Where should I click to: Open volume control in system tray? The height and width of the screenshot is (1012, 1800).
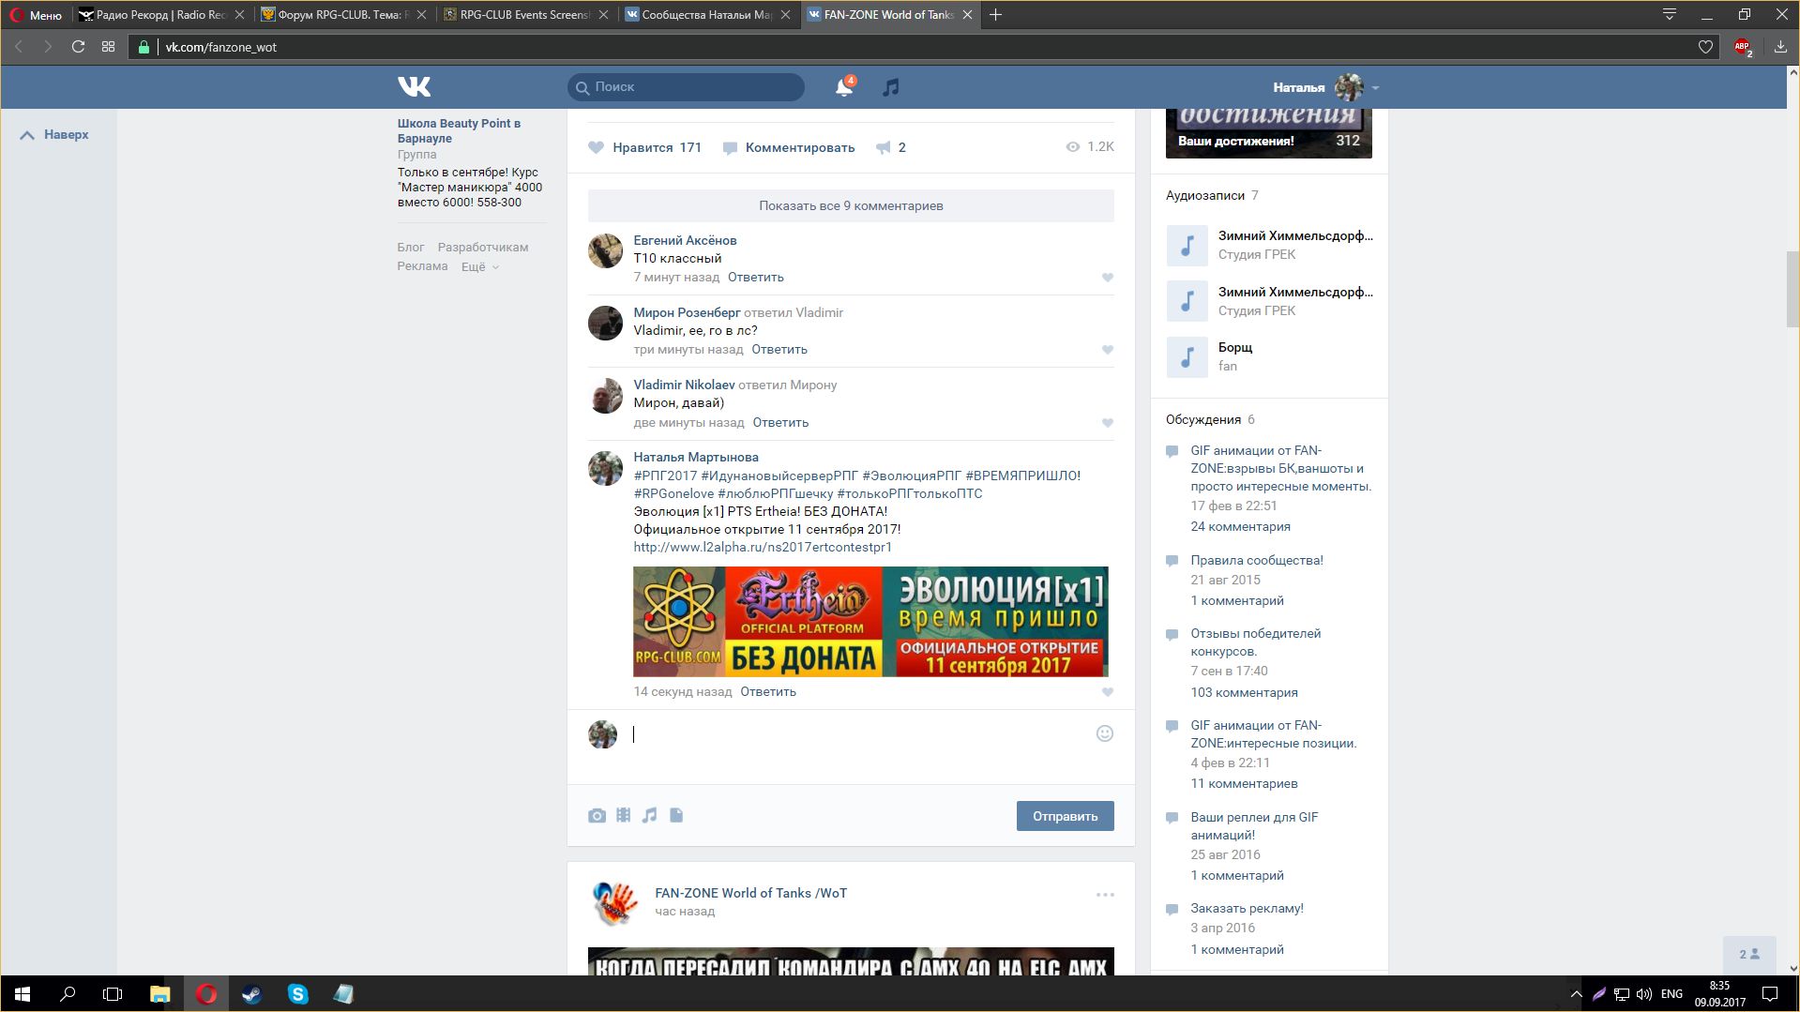tap(1643, 994)
